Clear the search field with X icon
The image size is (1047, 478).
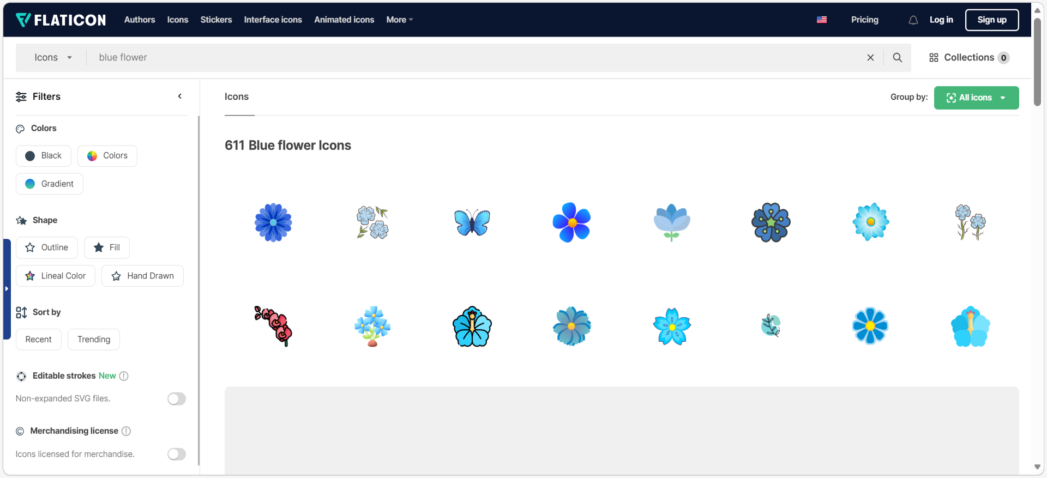coord(870,58)
